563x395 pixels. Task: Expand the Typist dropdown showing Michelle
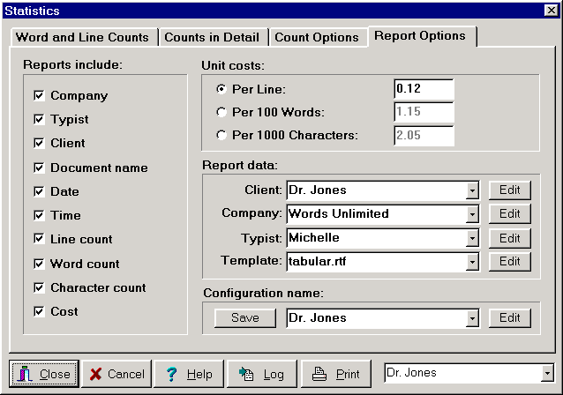[x=472, y=238]
